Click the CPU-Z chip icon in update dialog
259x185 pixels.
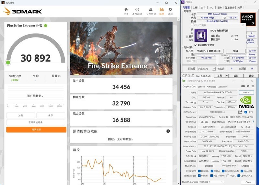point(201,36)
